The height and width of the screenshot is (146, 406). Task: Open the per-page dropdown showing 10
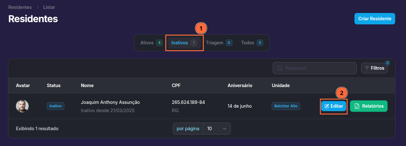216,129
